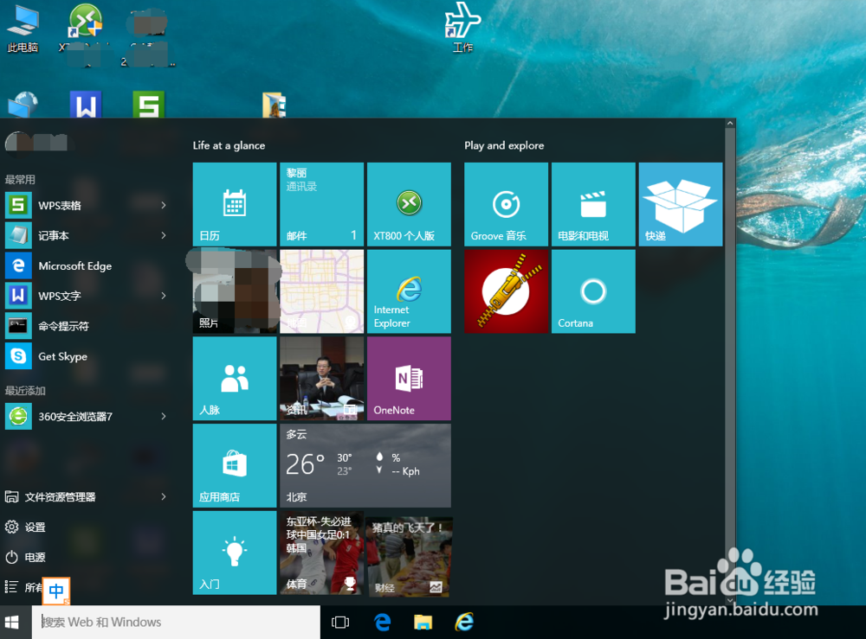Open the Groove 音乐 tile
Viewport: 866px width, 639px height.
[506, 204]
